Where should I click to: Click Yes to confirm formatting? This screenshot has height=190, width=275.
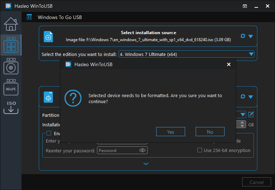171,132
